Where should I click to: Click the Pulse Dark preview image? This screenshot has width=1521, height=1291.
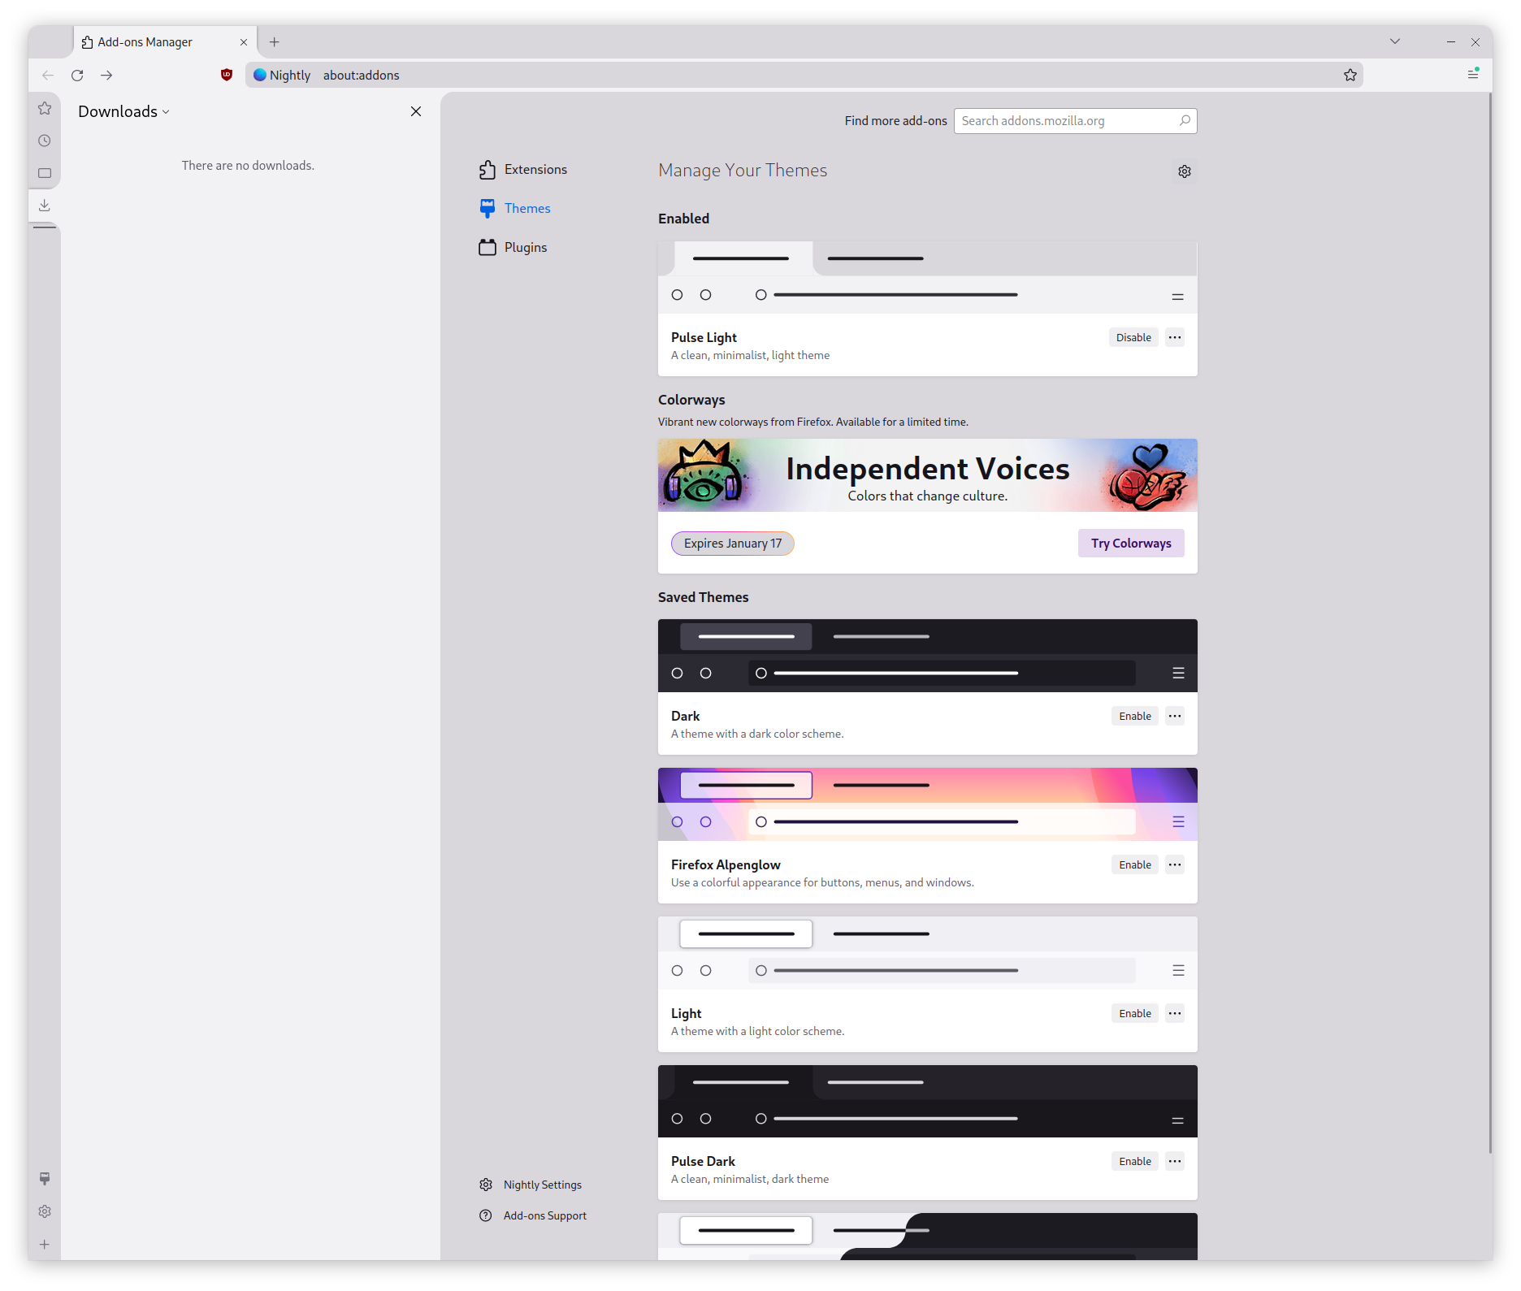click(x=928, y=1101)
